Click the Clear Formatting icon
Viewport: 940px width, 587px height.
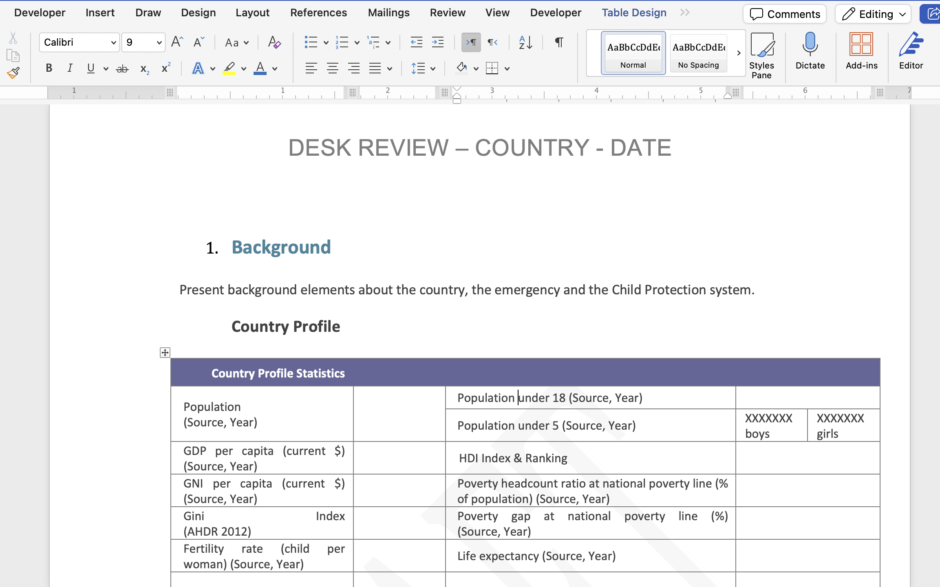click(x=274, y=42)
